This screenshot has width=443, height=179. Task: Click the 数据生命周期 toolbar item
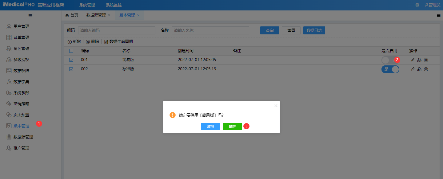pyautogui.click(x=119, y=42)
